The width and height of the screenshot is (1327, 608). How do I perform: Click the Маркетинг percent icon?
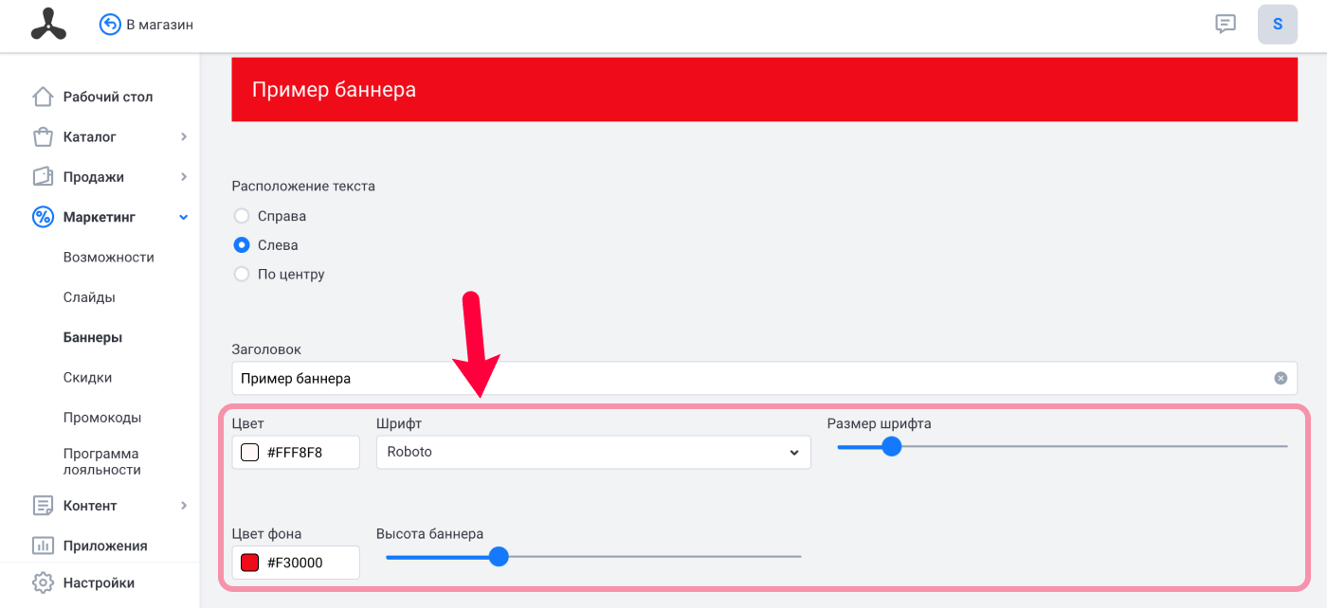(43, 217)
